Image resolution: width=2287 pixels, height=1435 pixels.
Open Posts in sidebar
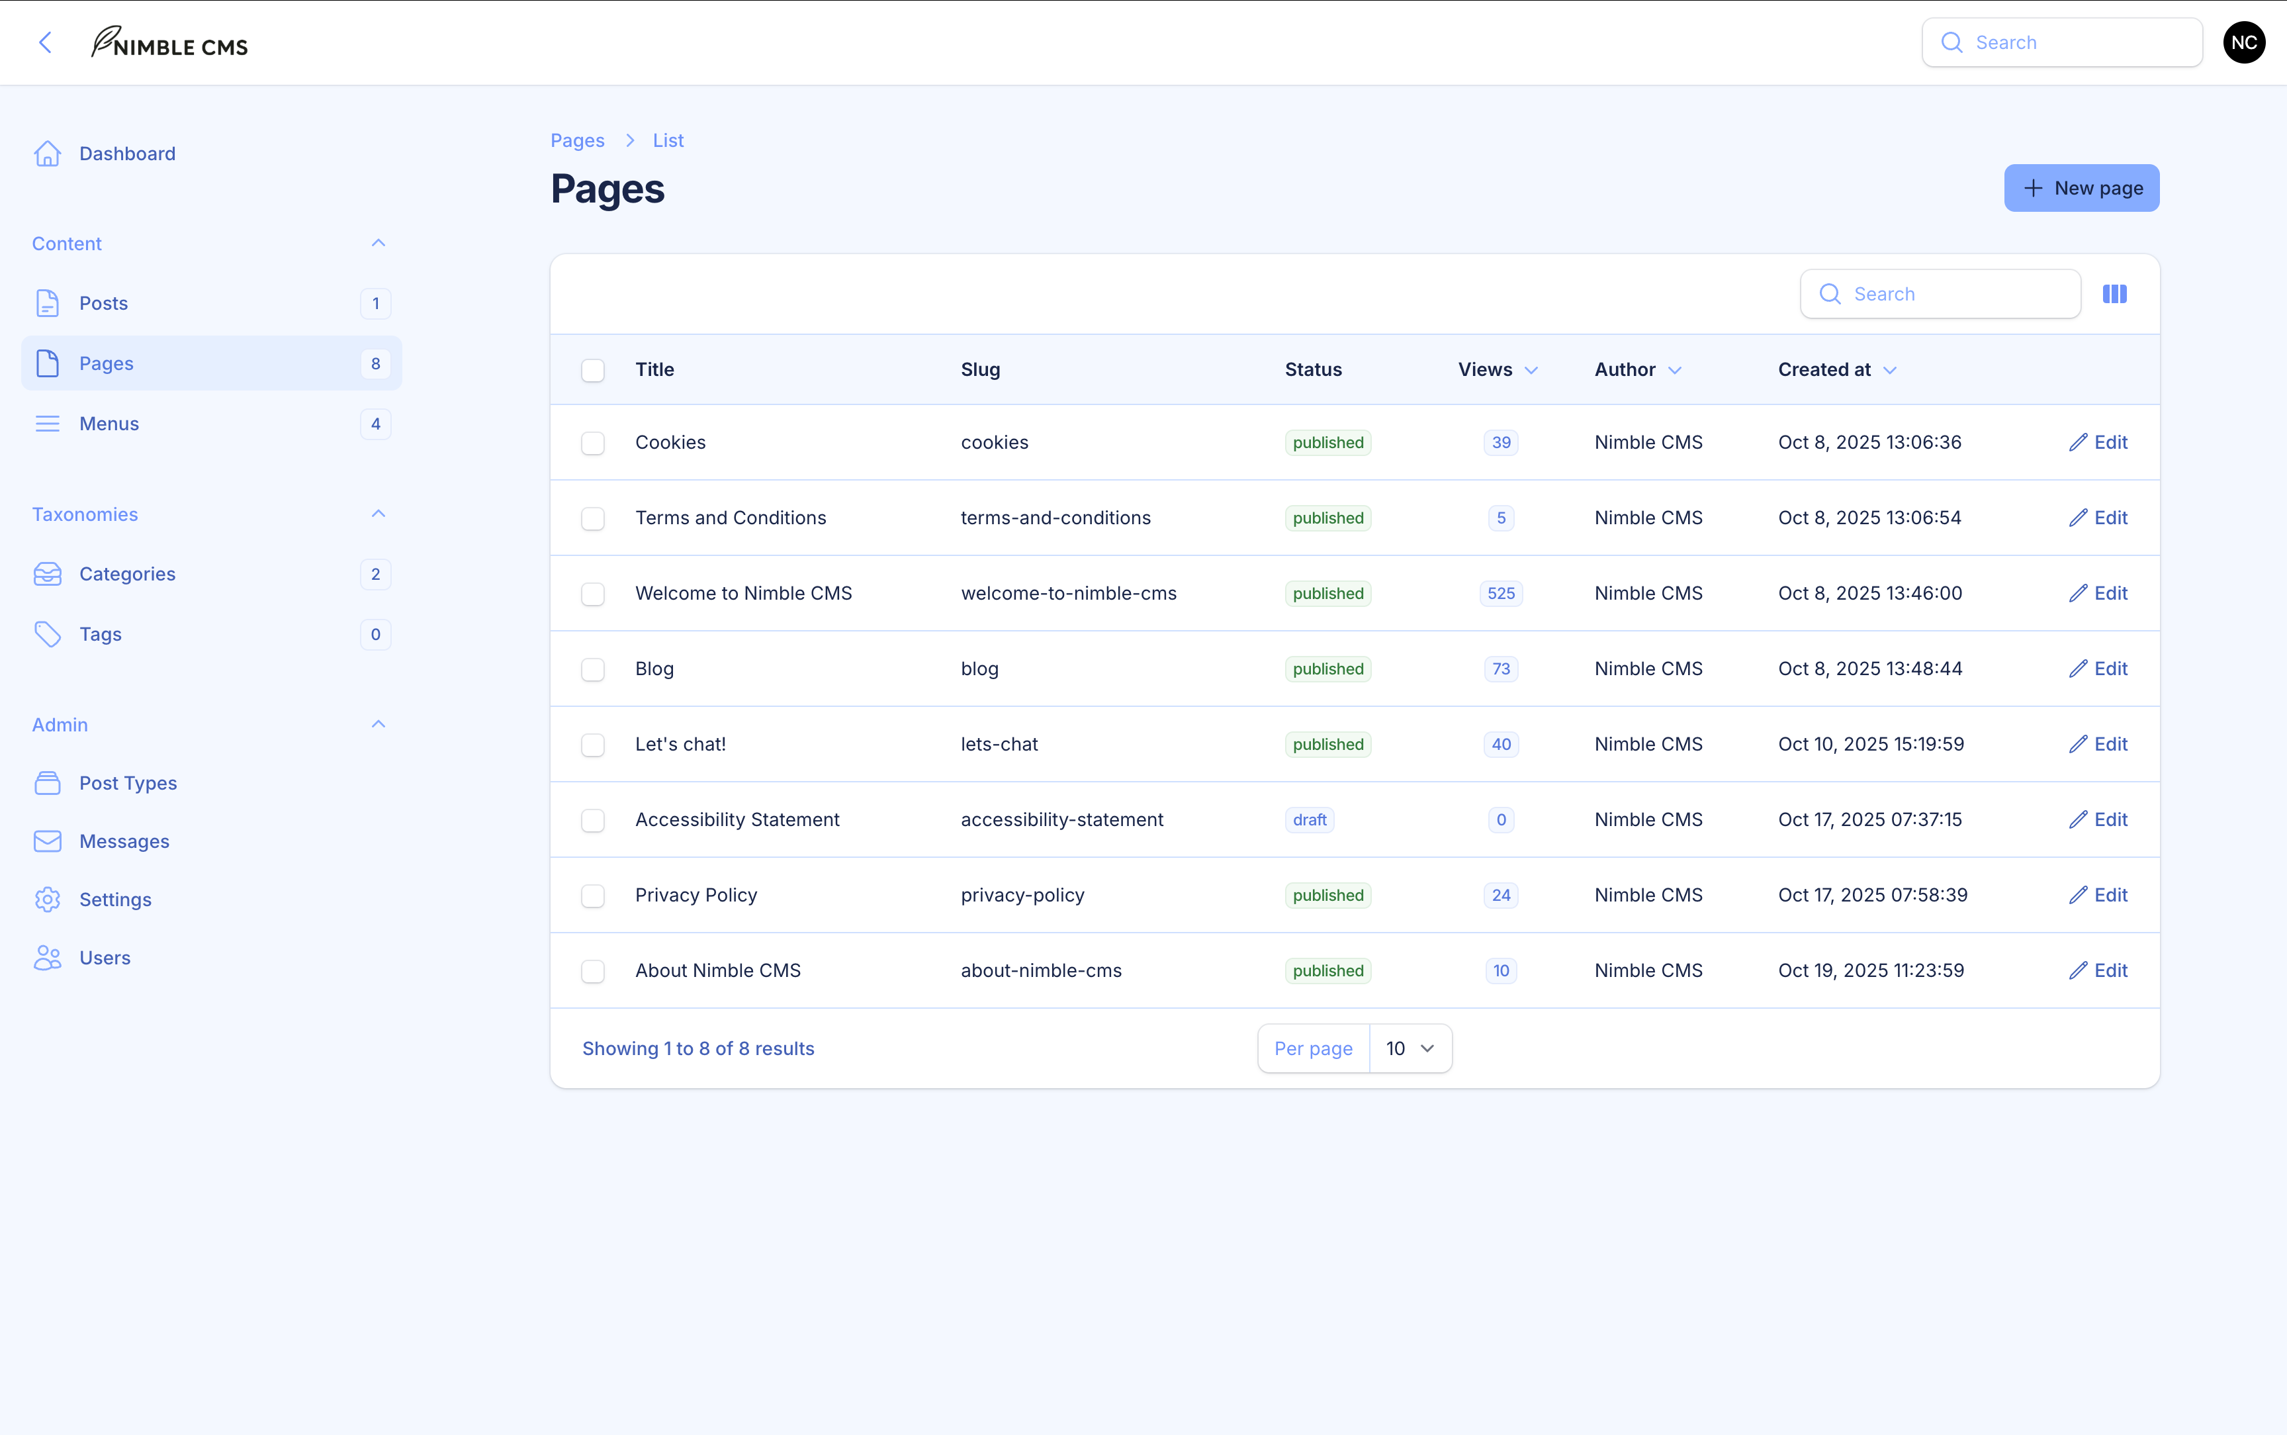[105, 304]
